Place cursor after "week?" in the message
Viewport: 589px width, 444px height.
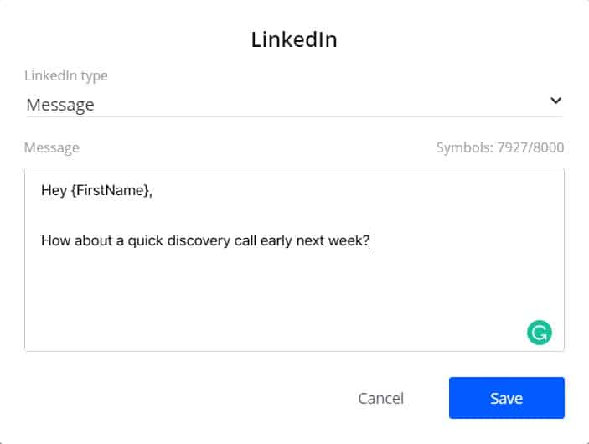pyautogui.click(x=369, y=240)
